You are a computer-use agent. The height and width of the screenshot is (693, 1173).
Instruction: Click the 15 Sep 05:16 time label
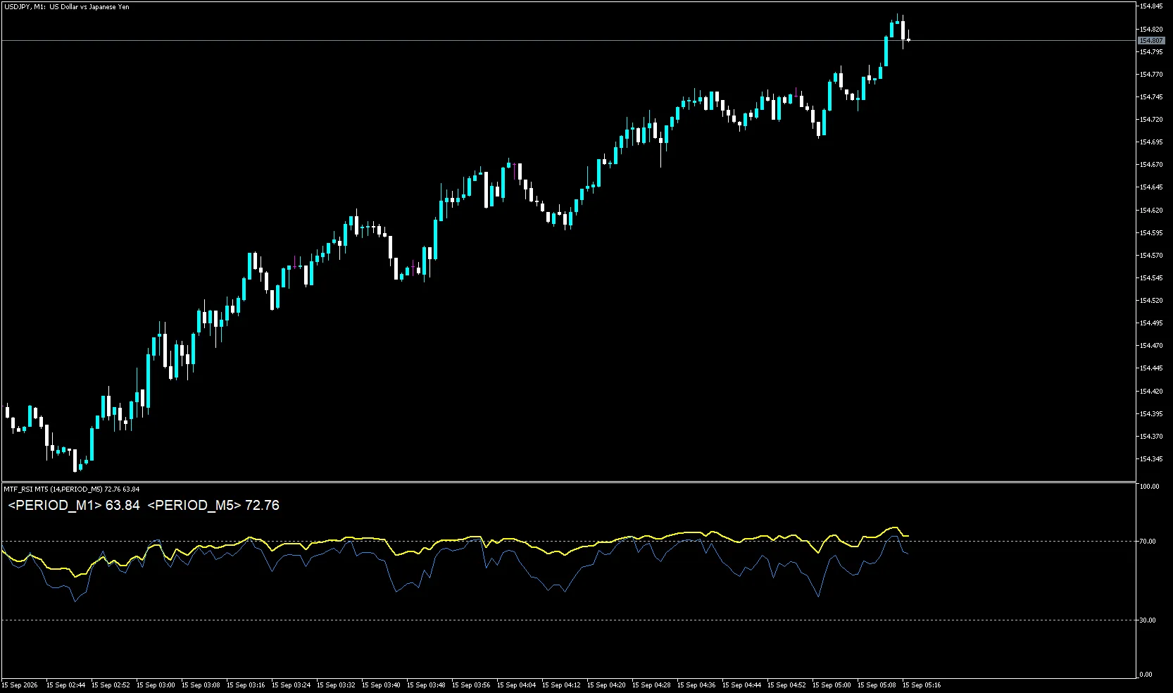pos(922,685)
